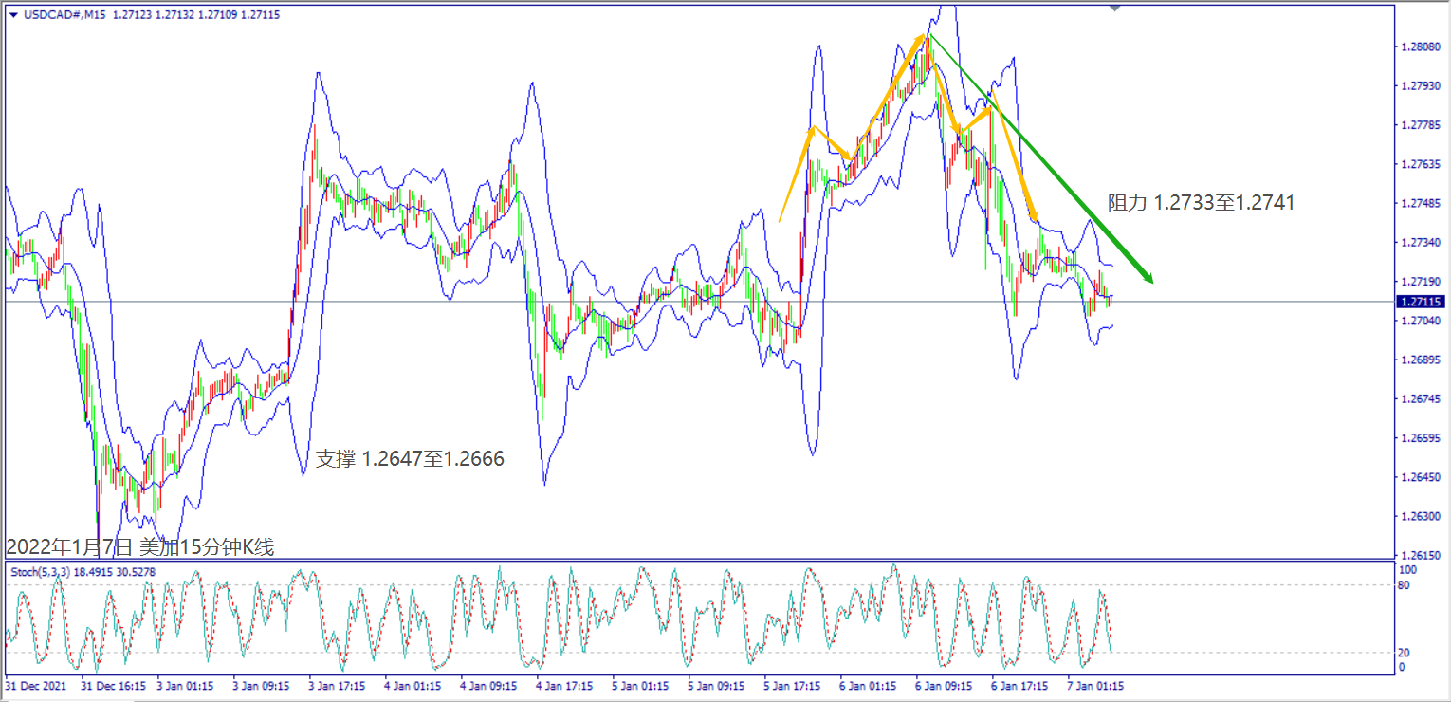Select the 2022年1月7日 美加15分钟K线 caption
1451x702 pixels.
point(140,547)
